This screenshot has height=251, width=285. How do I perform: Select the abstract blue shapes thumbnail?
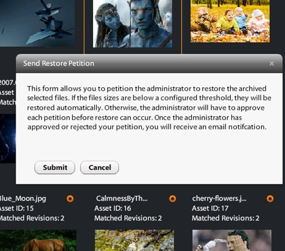click(37, 23)
